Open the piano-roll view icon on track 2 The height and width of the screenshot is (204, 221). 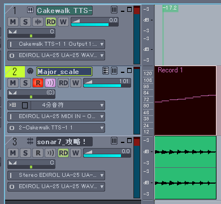(x=106, y=71)
